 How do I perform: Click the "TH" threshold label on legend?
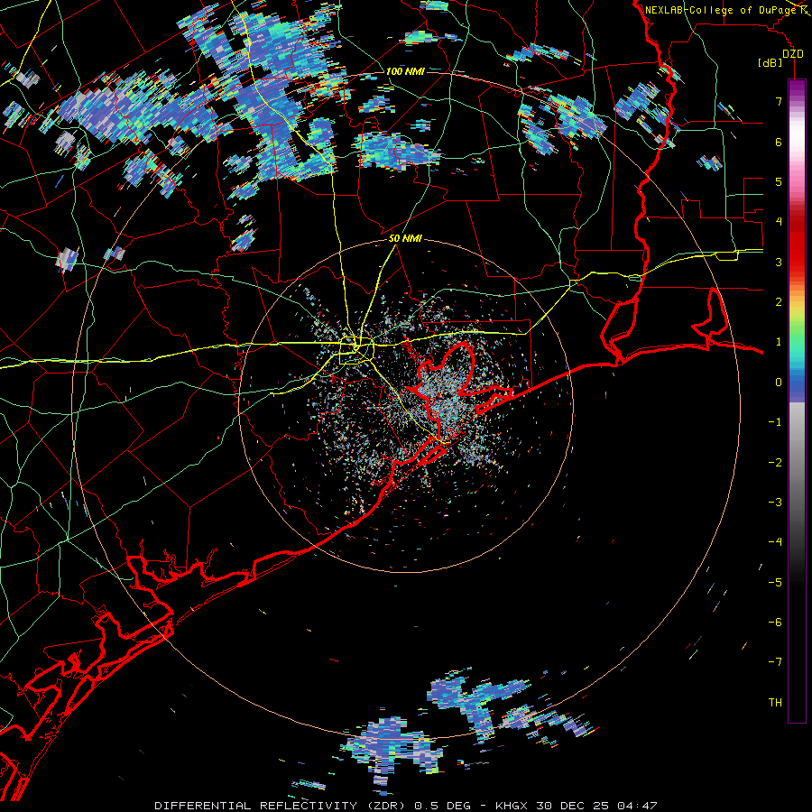775,703
